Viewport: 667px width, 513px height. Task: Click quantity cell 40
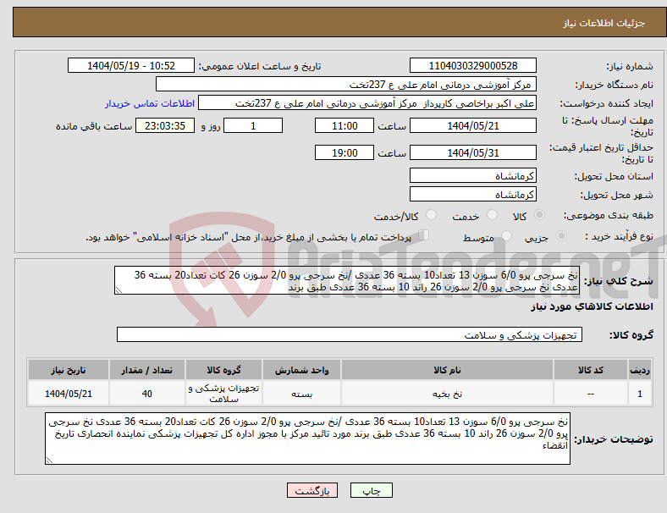pyautogui.click(x=146, y=394)
